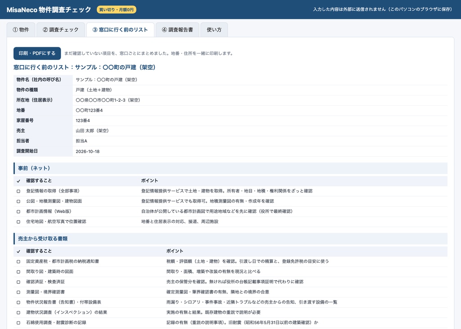Click the seller name 山田 太郎（架空）
Viewport: 461px width, 329px height.
[92, 131]
